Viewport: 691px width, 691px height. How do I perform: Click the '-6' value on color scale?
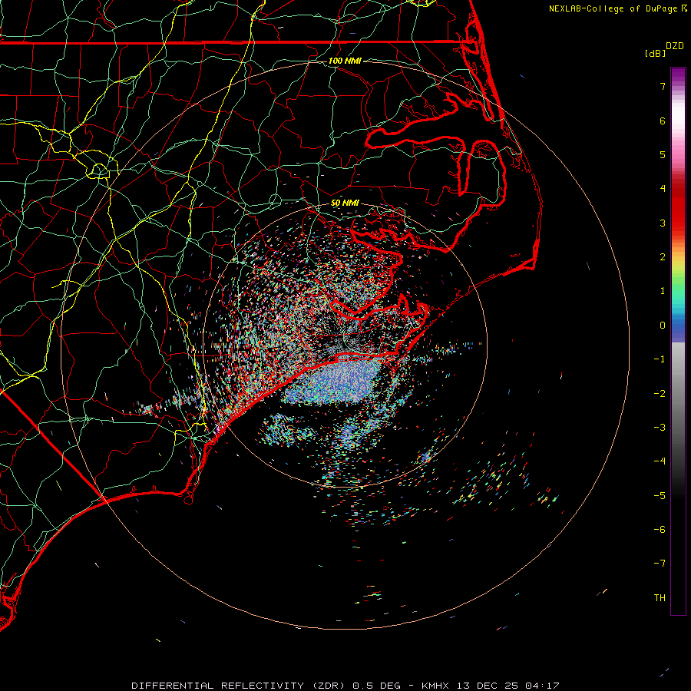point(660,530)
